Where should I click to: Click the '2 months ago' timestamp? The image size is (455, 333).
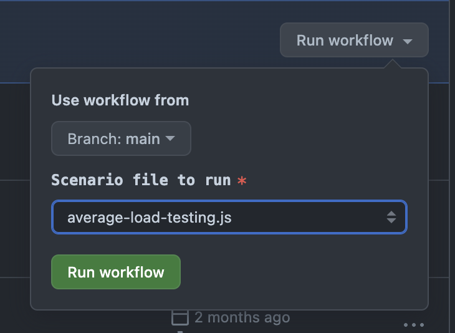(x=242, y=317)
